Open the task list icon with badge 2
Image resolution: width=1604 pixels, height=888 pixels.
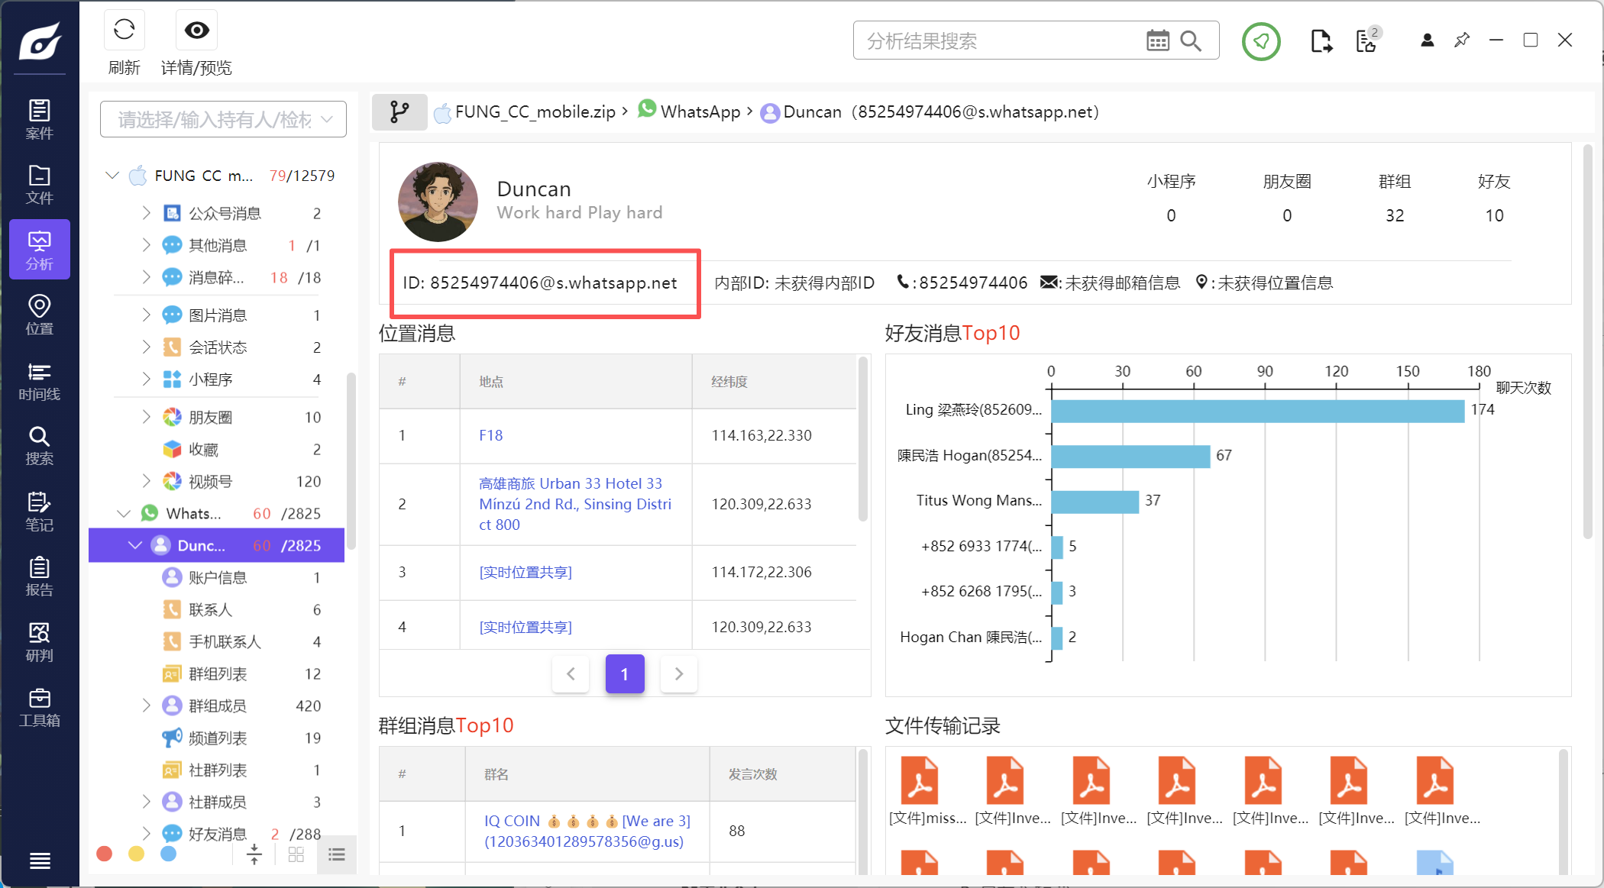[1366, 41]
